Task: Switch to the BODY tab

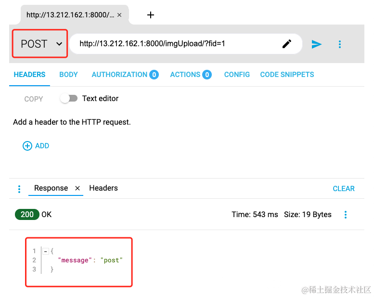Action: coord(68,75)
